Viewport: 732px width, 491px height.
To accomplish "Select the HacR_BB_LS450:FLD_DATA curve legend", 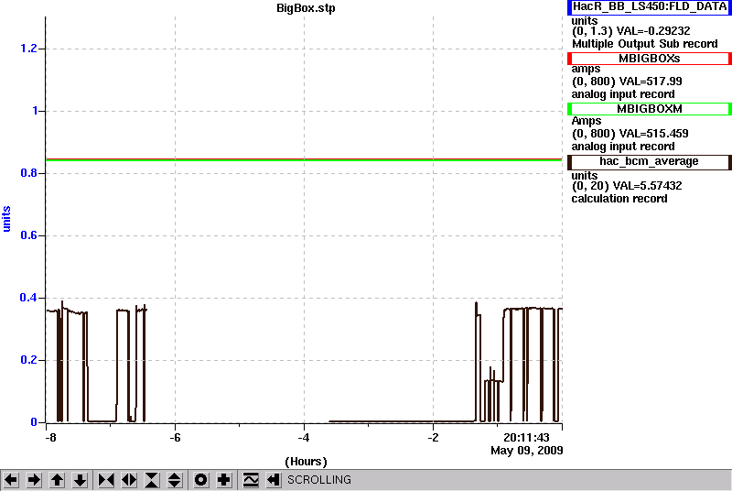I will 650,7.
